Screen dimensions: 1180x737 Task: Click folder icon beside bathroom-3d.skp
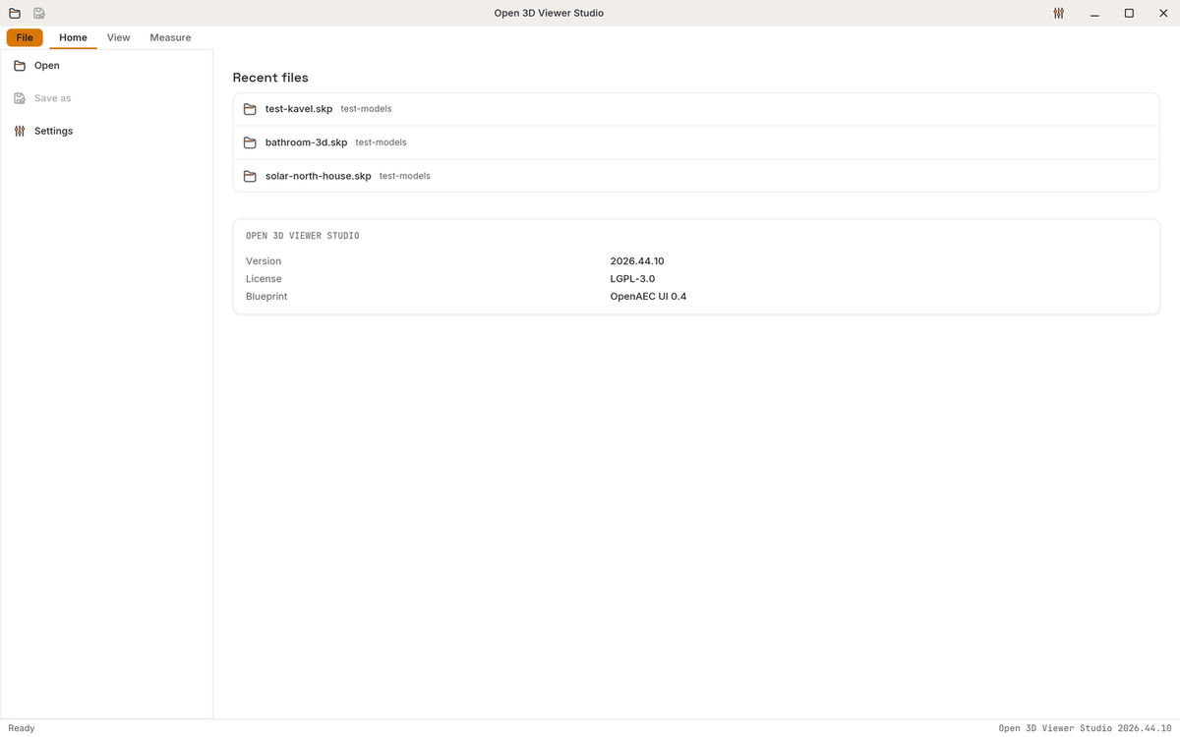(250, 142)
